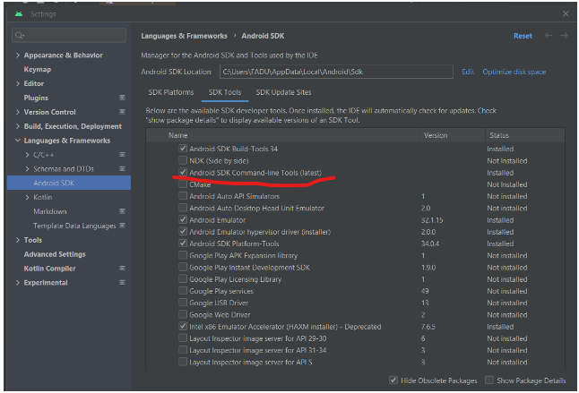The height and width of the screenshot is (393, 579).
Task: Expand the Kotlin node arrow
Action: point(27,197)
